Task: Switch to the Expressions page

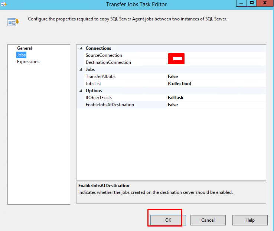Action: [28, 62]
